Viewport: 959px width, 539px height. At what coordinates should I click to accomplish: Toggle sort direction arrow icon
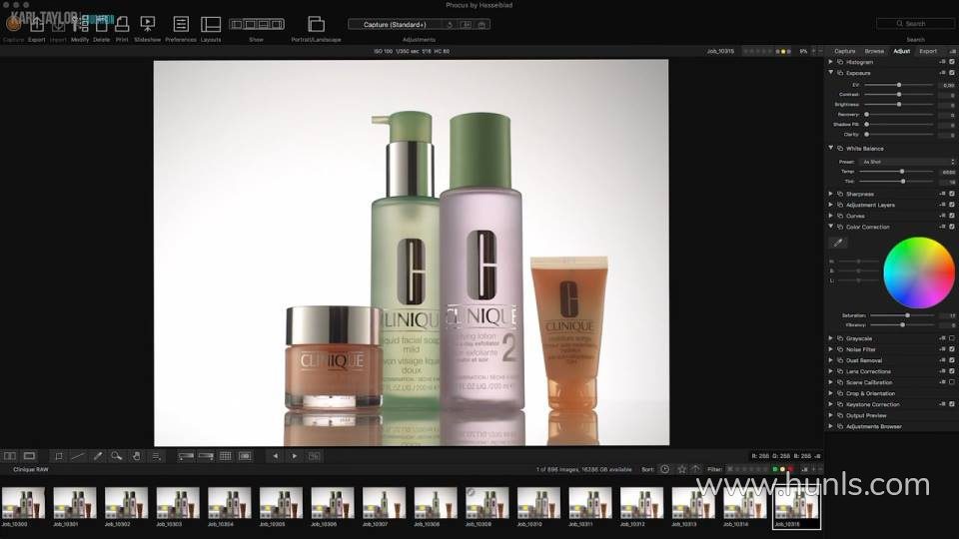[696, 469]
